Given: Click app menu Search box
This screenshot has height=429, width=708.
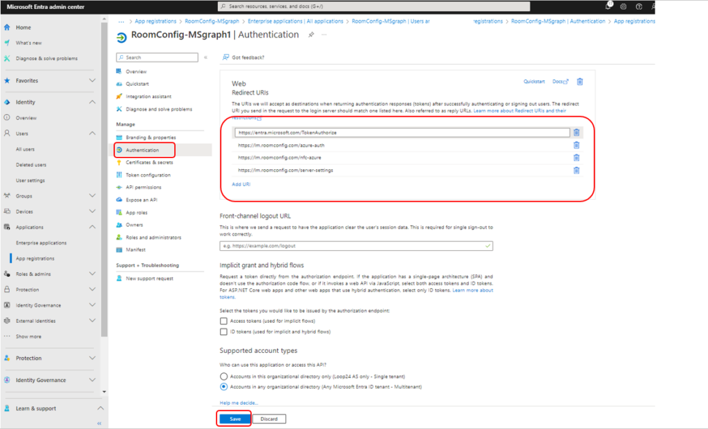Looking at the screenshot, I should (x=157, y=57).
